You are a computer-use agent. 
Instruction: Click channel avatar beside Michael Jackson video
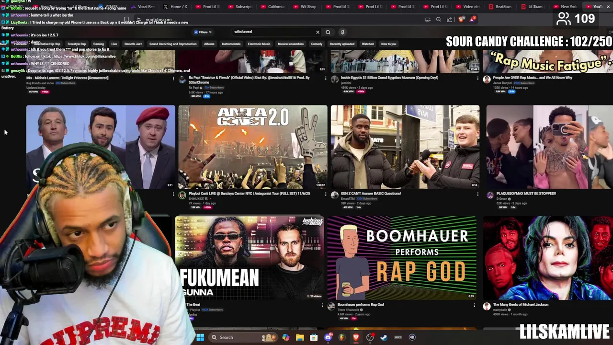(x=487, y=307)
